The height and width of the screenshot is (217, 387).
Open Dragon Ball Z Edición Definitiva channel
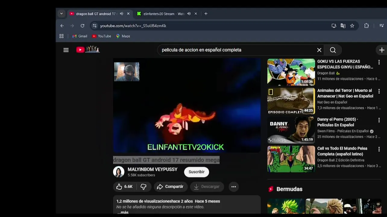pos(341,160)
